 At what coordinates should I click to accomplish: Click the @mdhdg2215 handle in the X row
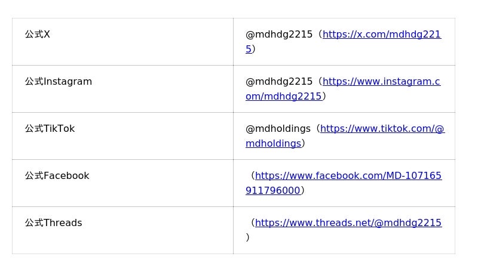click(279, 35)
